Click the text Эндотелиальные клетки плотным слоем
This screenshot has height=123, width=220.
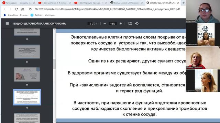[113, 37]
